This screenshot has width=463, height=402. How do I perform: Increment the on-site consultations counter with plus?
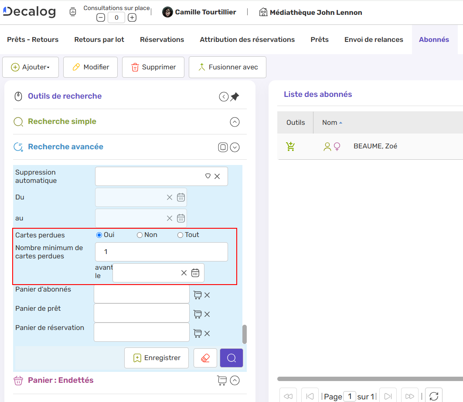pyautogui.click(x=132, y=17)
